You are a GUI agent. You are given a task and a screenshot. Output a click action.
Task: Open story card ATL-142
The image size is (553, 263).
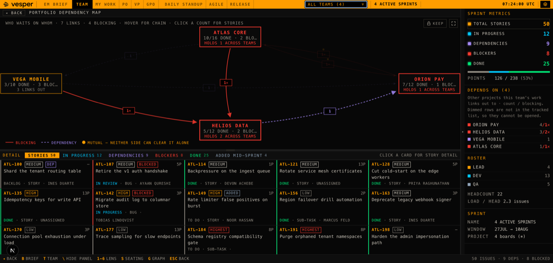tap(139, 206)
